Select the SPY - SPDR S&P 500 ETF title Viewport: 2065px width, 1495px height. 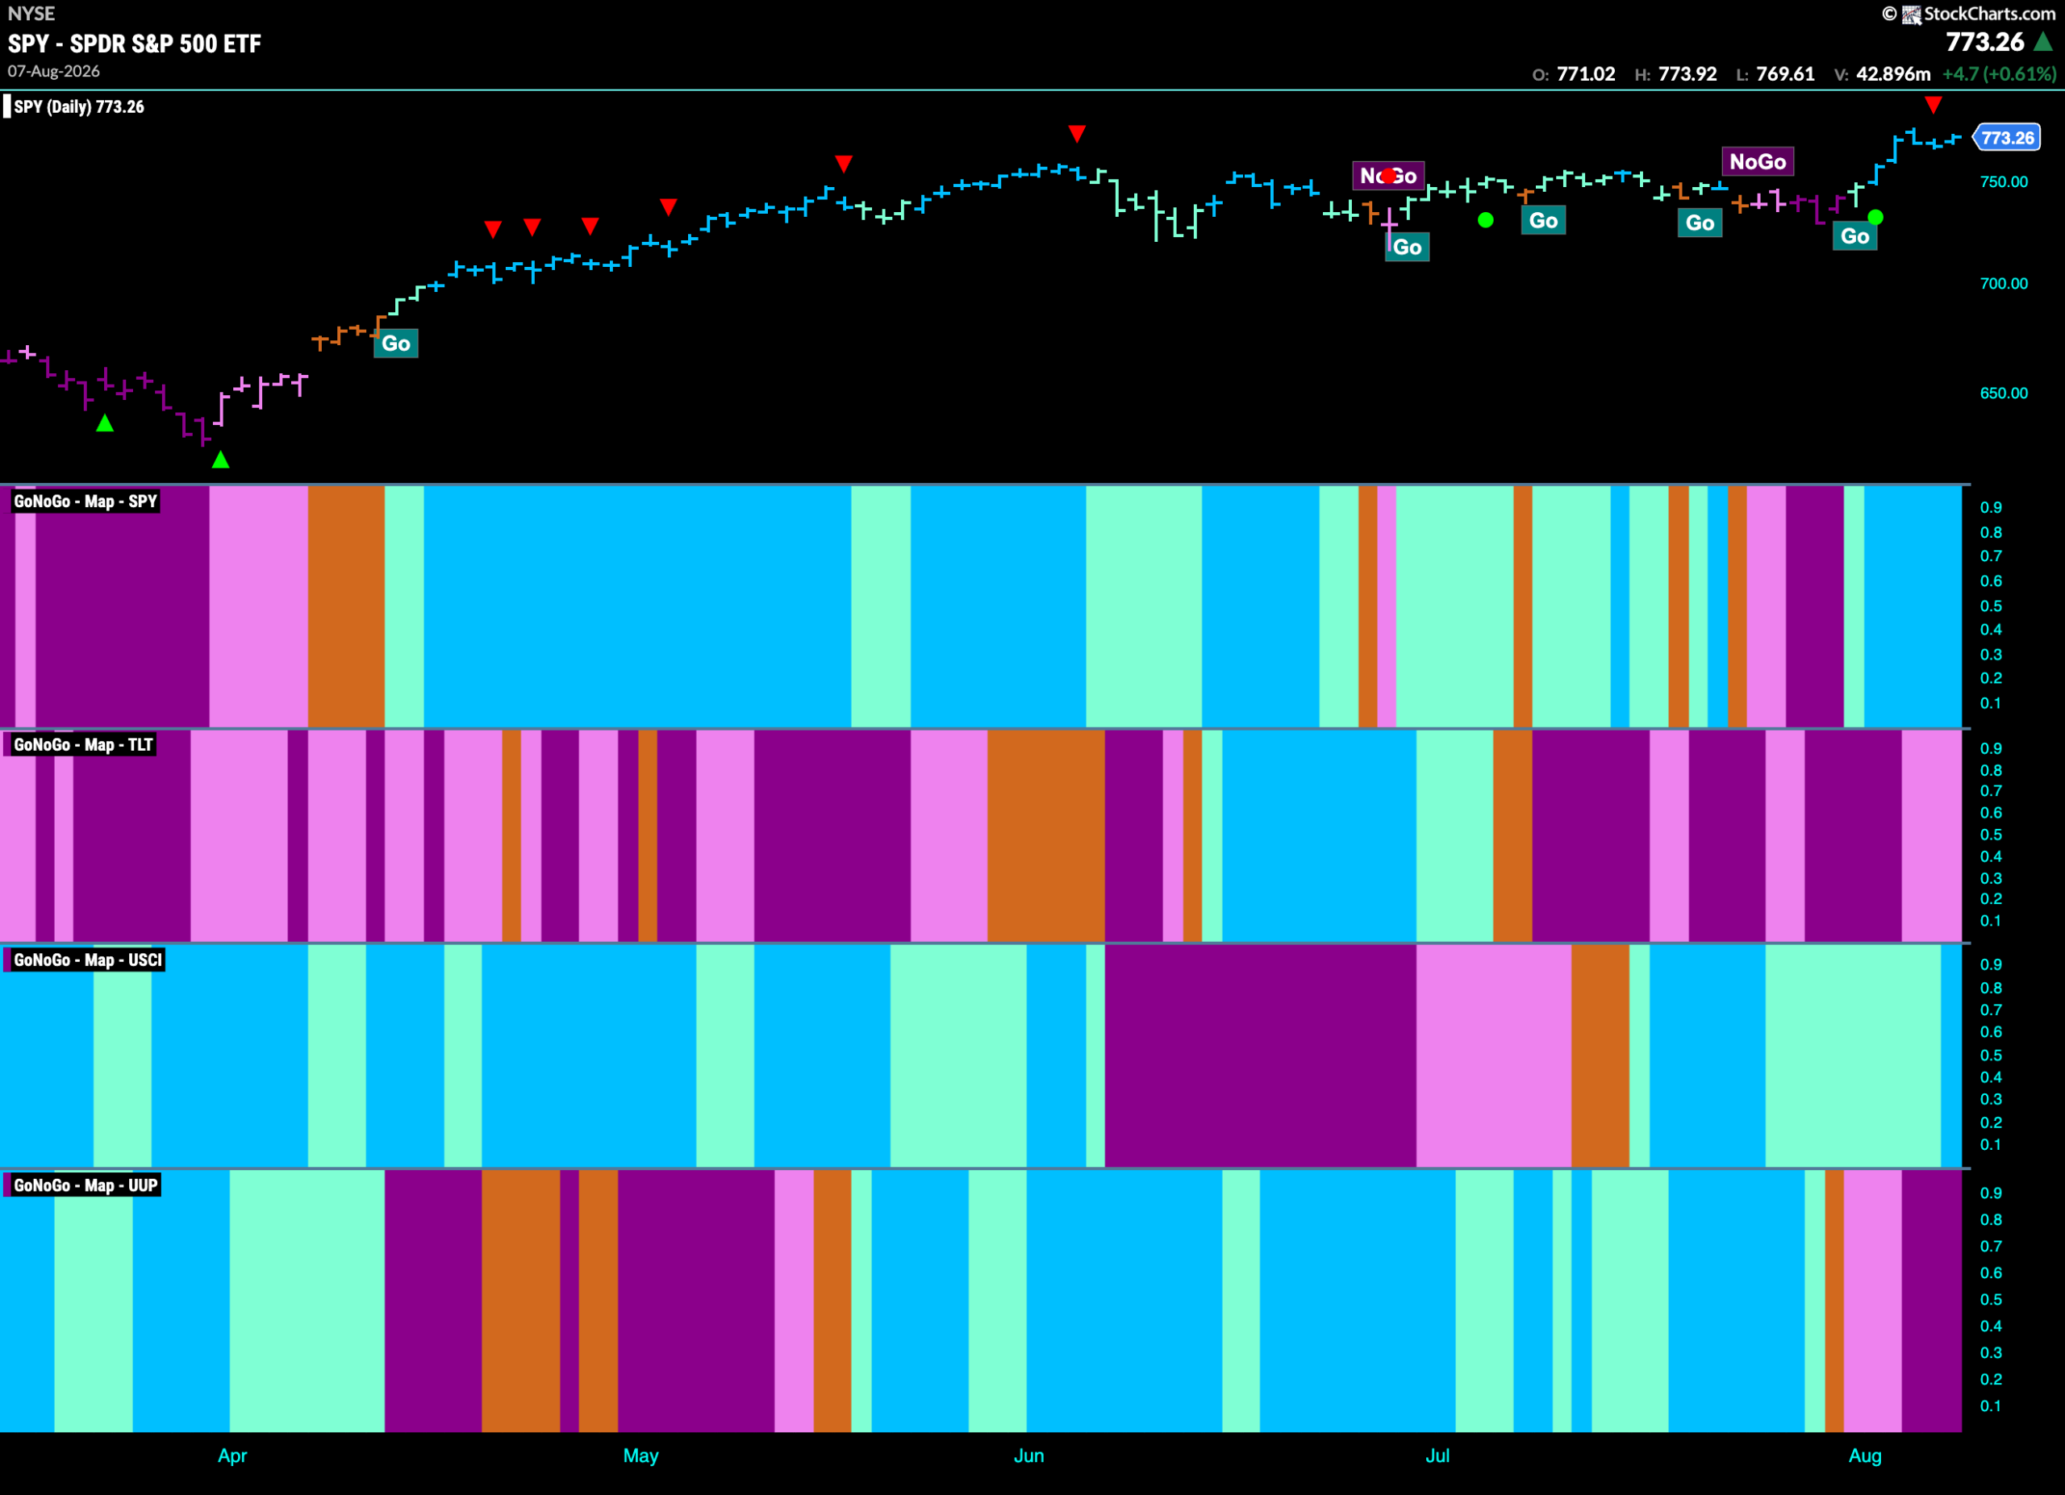pyautogui.click(x=135, y=44)
